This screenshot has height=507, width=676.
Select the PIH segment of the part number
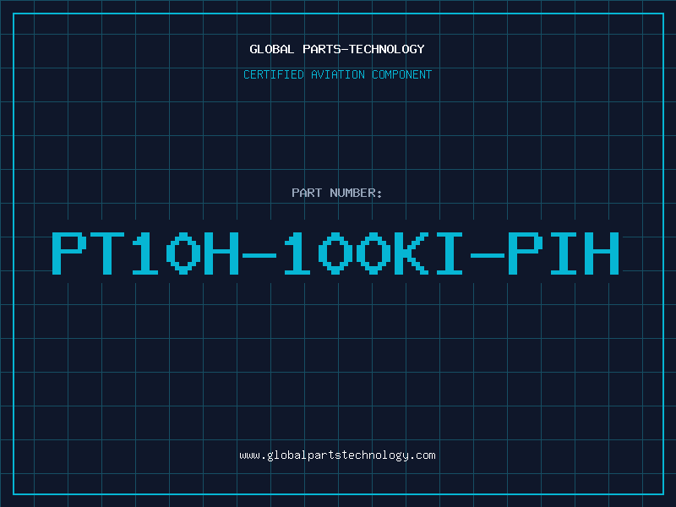click(x=564, y=253)
